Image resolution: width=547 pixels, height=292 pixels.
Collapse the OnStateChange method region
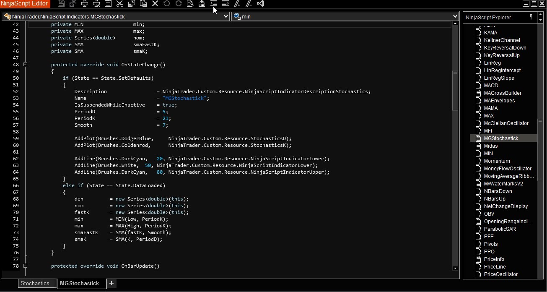(26, 65)
